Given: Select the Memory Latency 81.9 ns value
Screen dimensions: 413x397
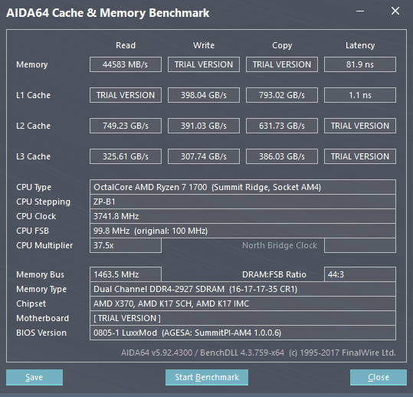Looking at the screenshot, I should (360, 64).
